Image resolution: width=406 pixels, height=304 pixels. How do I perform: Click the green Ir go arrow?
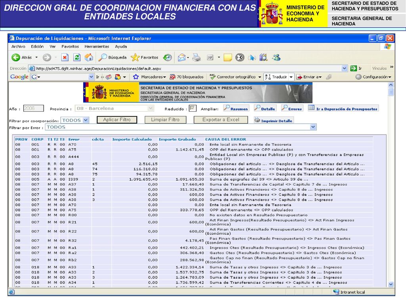point(353,68)
